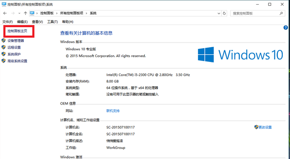The height and width of the screenshot is (159, 290).
Task: Click the forward navigation arrow
Action: tap(13, 13)
